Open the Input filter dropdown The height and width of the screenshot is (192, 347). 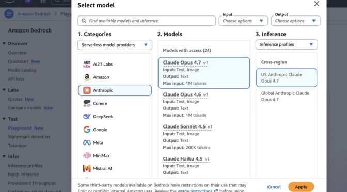pyautogui.click(x=243, y=21)
